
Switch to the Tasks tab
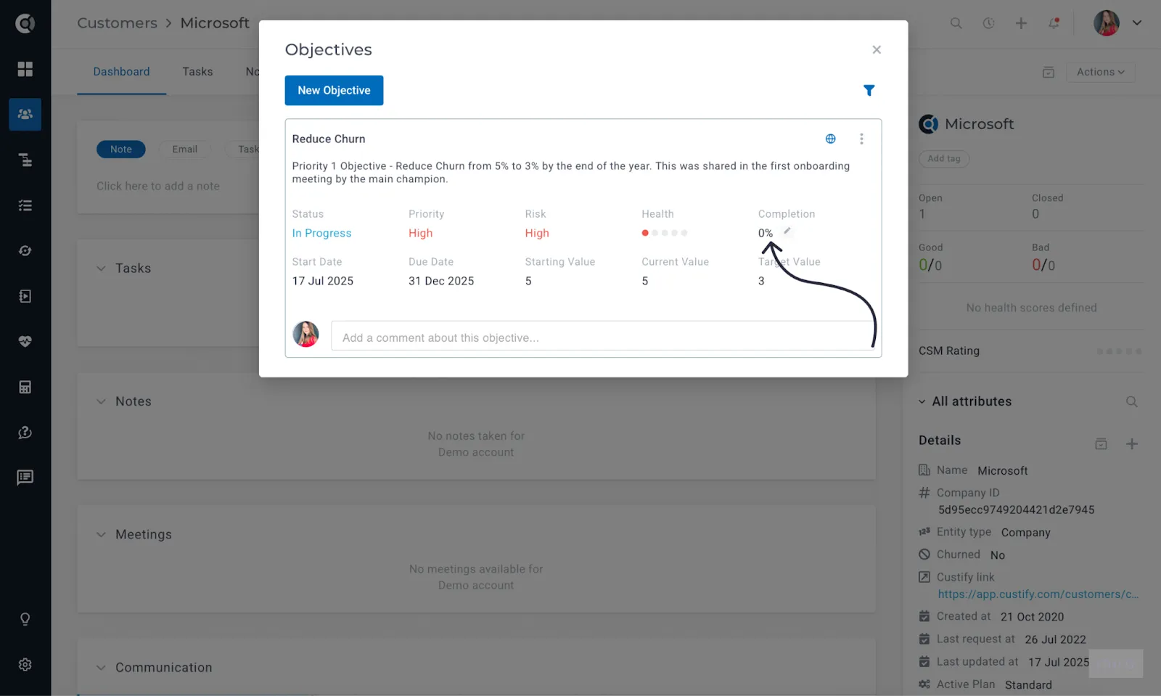197,72
